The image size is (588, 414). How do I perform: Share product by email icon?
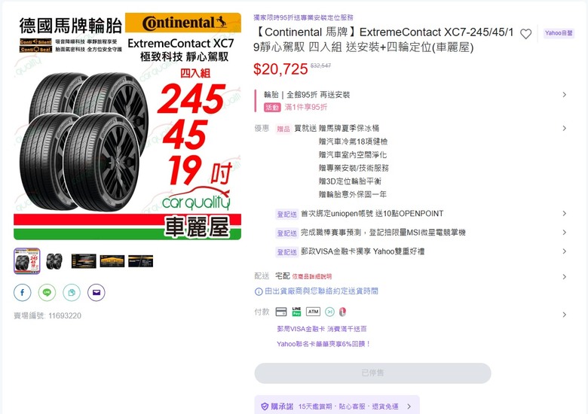pos(96,292)
